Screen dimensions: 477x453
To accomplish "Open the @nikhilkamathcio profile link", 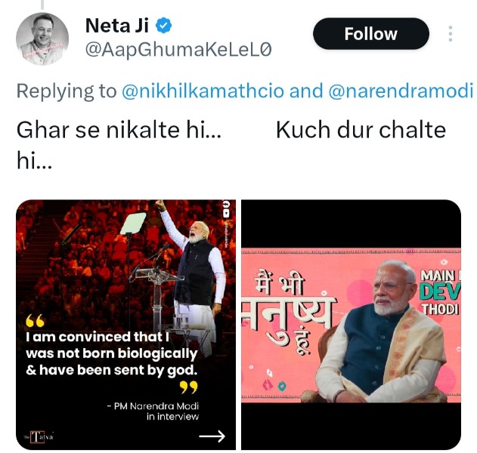I will pos(203,91).
